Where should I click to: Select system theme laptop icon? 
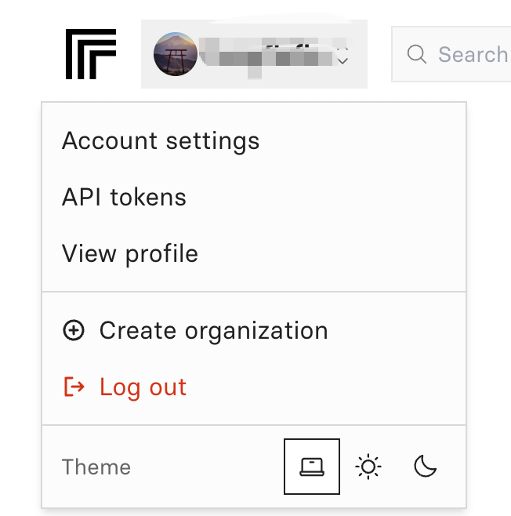311,467
